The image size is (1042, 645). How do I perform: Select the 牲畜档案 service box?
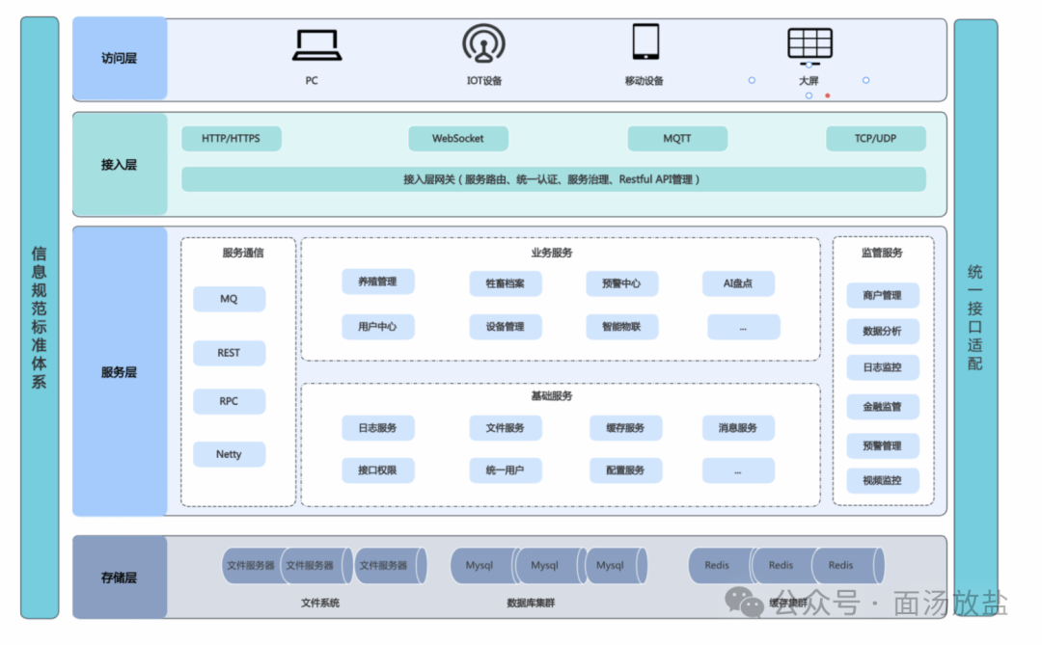[x=505, y=283]
